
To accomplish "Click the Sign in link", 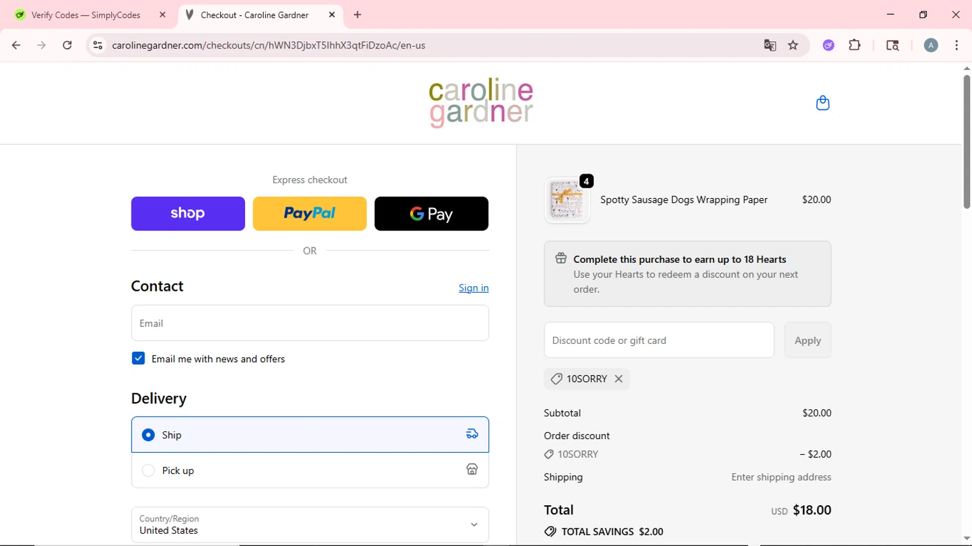I will tap(474, 288).
